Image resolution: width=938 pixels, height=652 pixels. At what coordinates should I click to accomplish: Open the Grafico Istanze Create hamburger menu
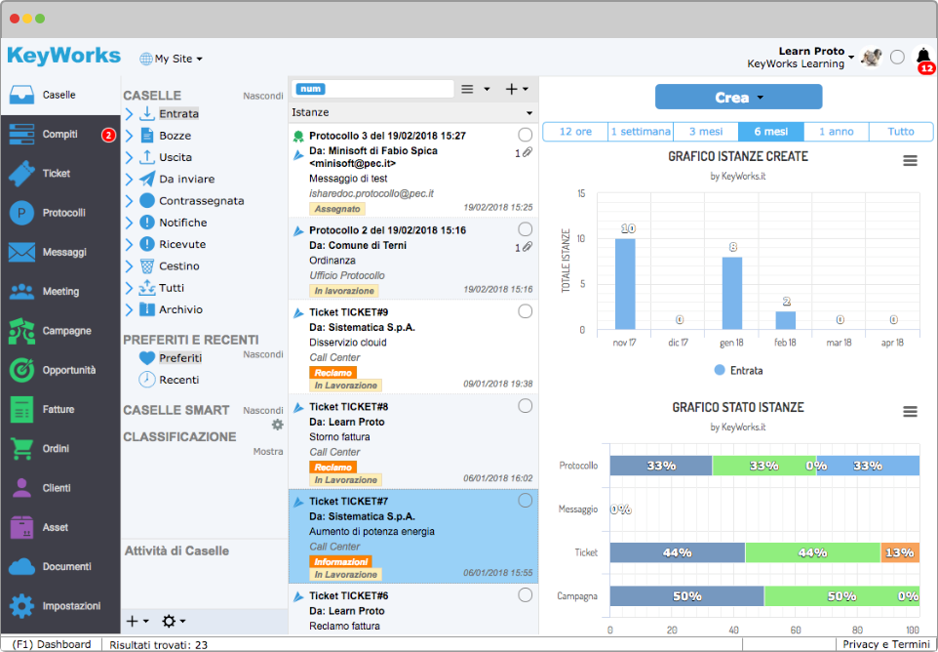pos(910,160)
